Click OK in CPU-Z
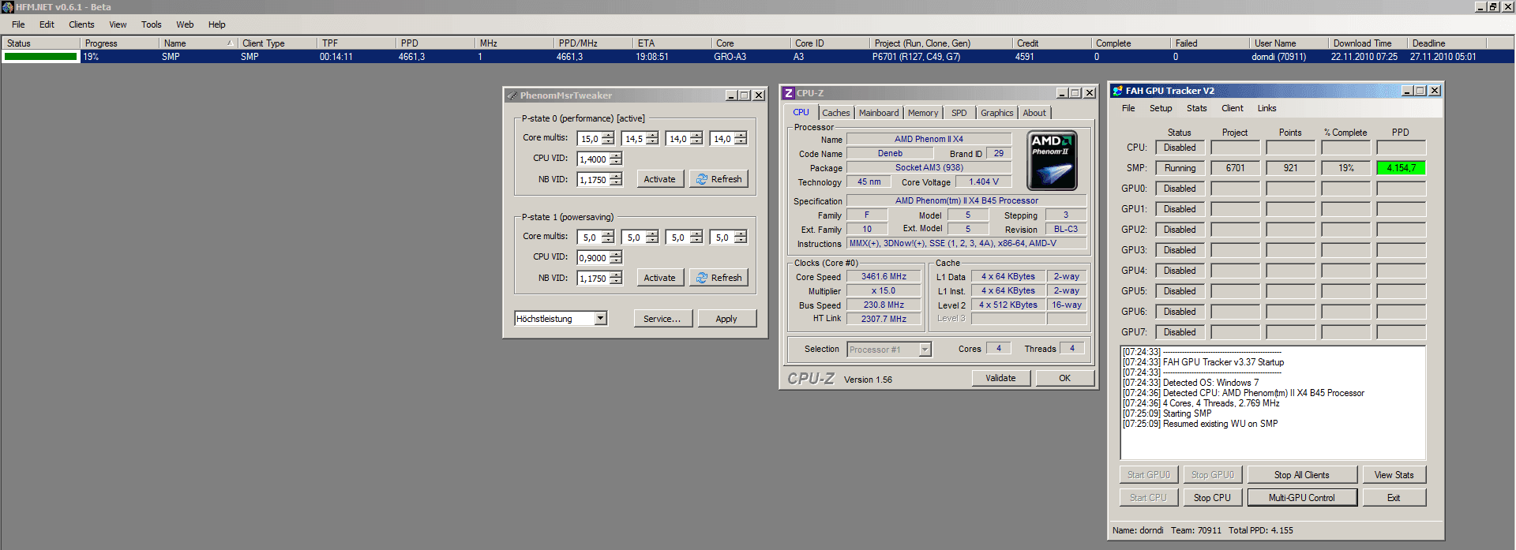 pos(1064,378)
